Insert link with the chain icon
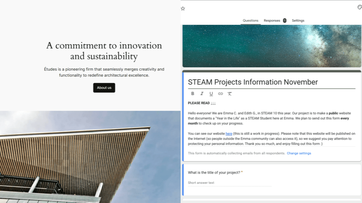The height and width of the screenshot is (203, 362). (x=221, y=94)
